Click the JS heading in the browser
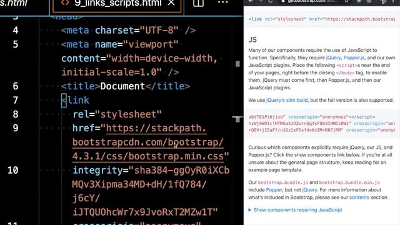Screen dimensions: 400x225 252,40
